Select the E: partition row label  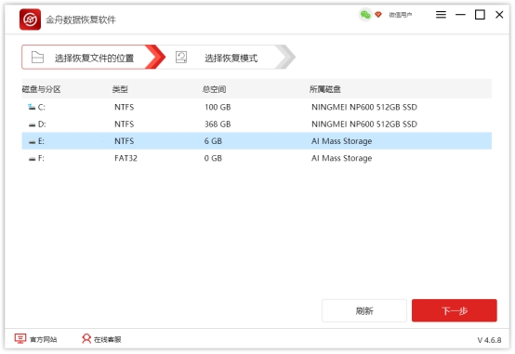(x=41, y=141)
